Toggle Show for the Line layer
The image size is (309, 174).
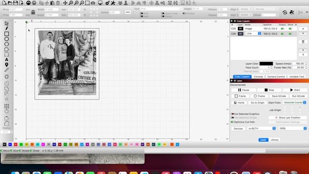(x=290, y=34)
